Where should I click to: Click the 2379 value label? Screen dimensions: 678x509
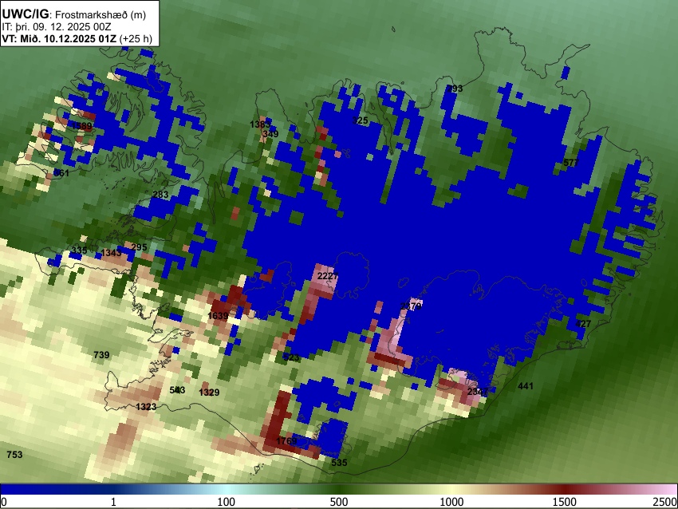click(411, 306)
